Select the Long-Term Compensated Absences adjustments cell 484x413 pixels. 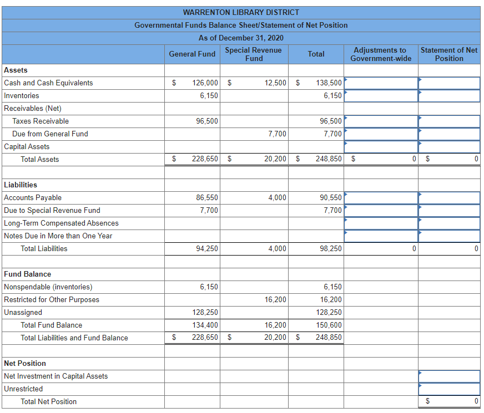tap(380, 223)
